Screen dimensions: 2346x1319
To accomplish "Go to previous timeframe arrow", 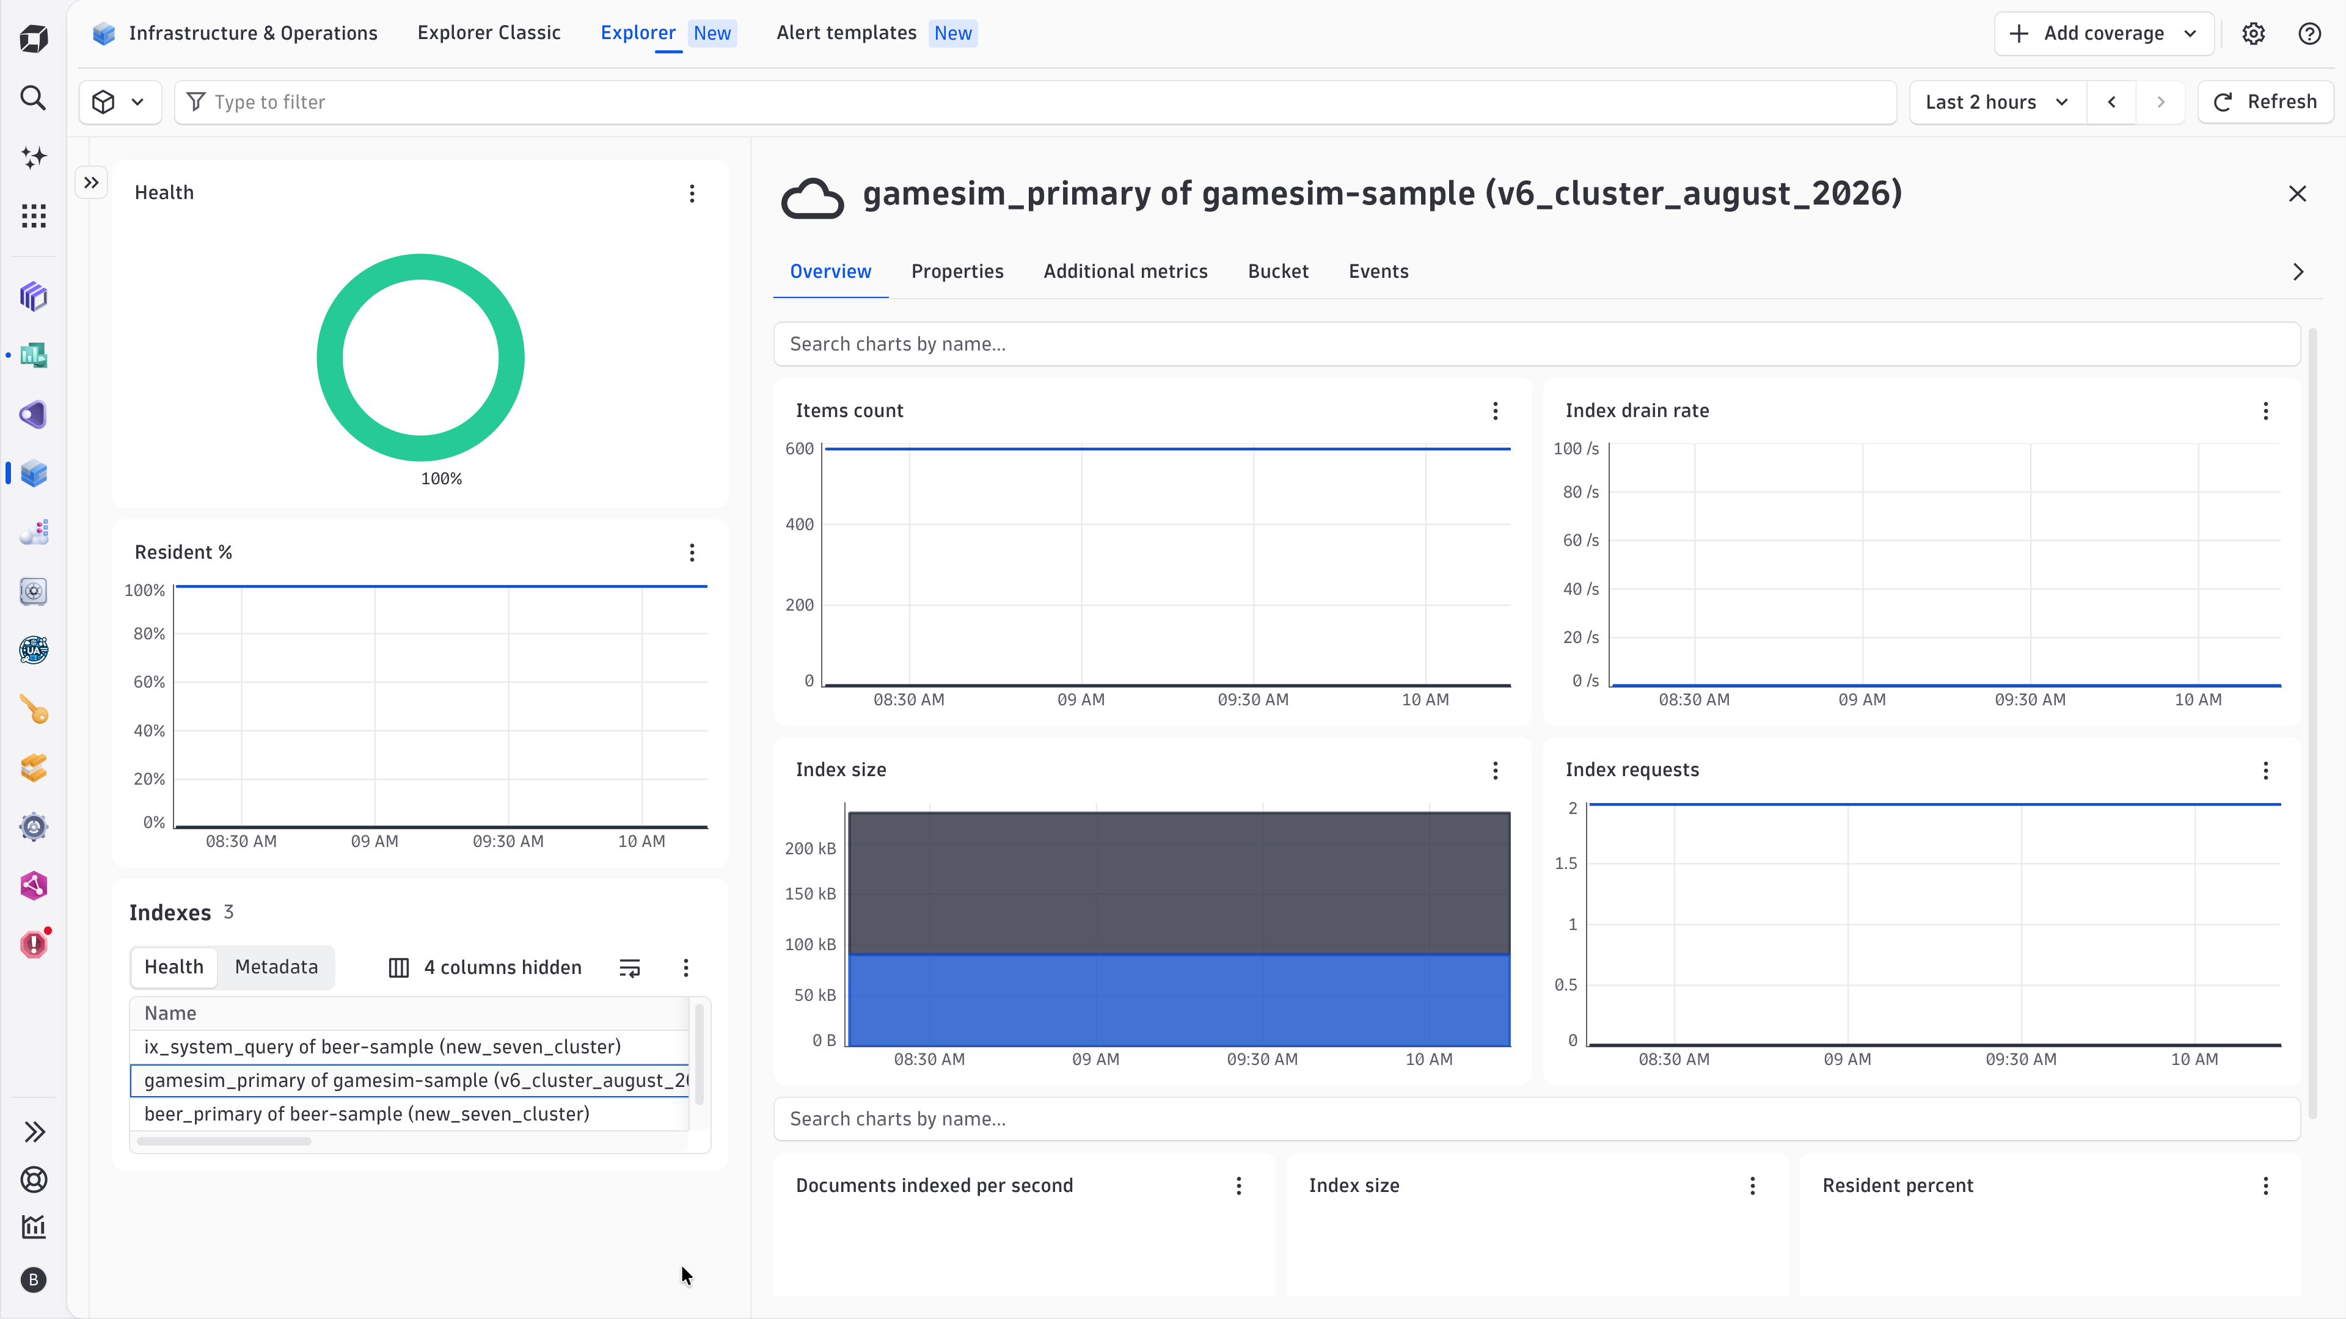I will click(2112, 102).
